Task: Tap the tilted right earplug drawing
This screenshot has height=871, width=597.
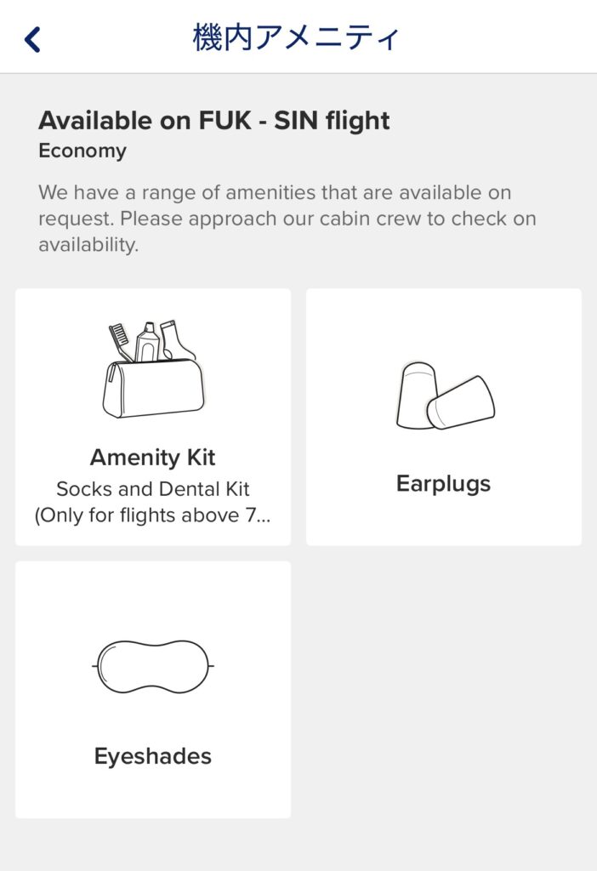Action: (462, 403)
